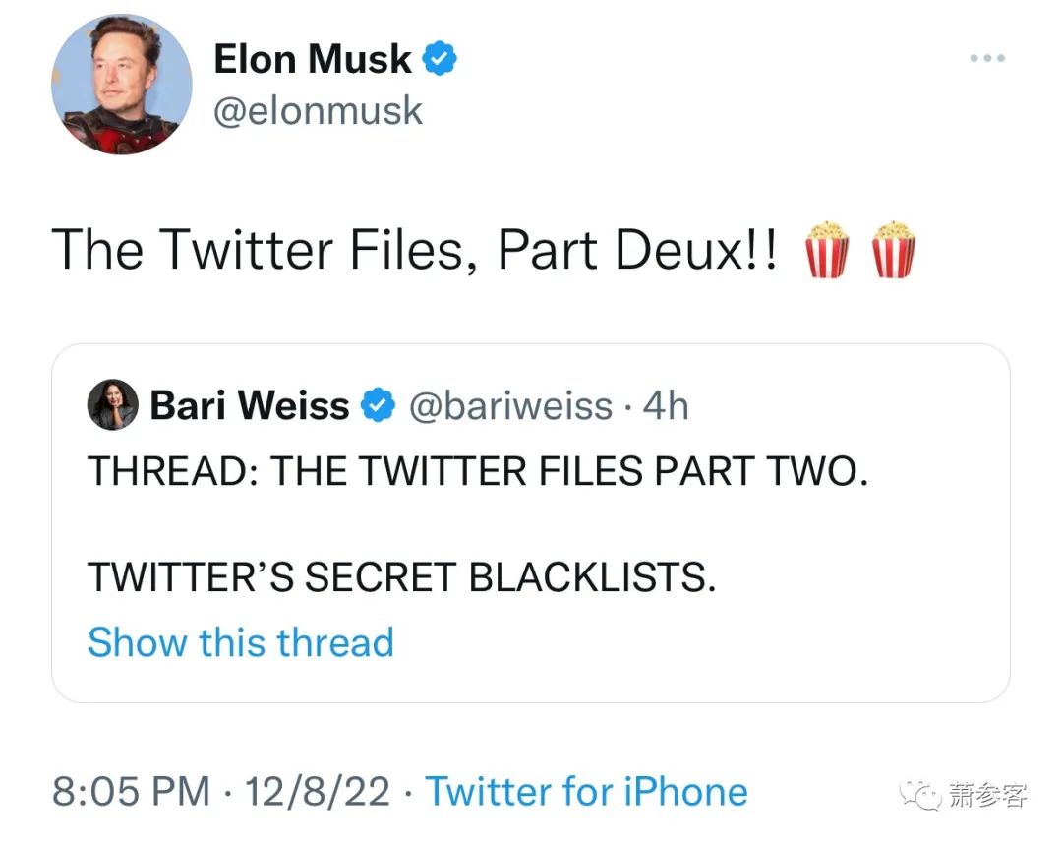1062x842 pixels.
Task: Open the three-dot more options menu
Action: [986, 59]
